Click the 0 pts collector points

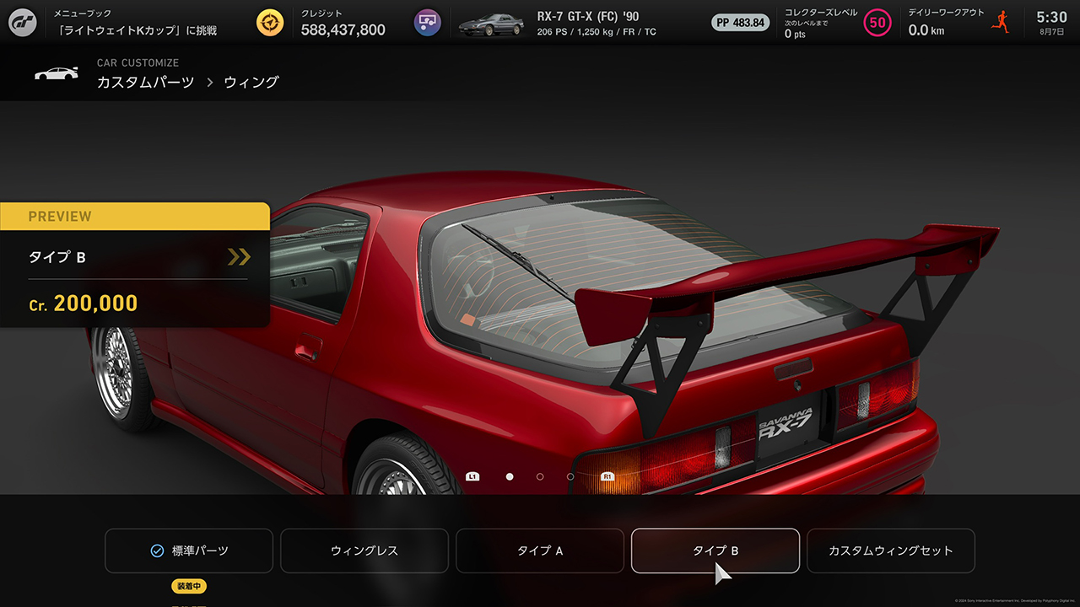[x=794, y=35]
